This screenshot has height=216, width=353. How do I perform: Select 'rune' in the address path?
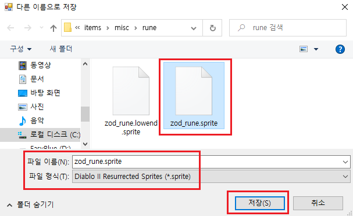(149, 28)
